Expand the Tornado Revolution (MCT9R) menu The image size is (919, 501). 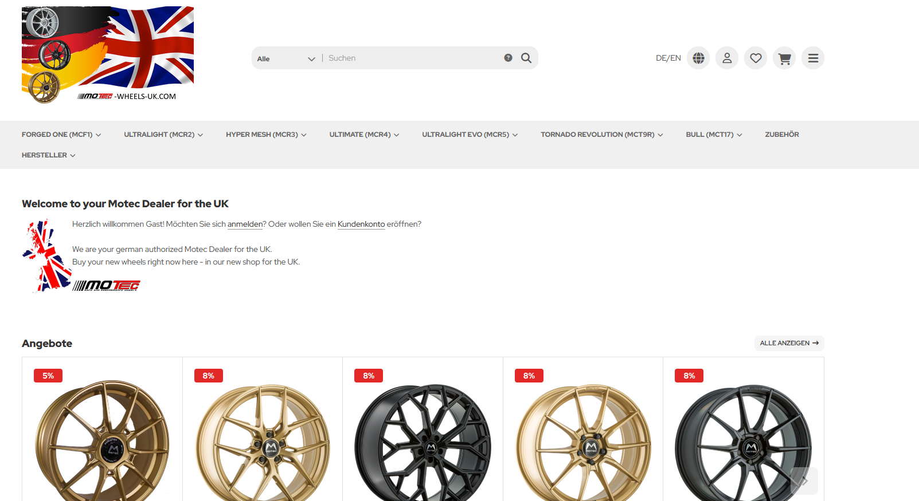(602, 135)
